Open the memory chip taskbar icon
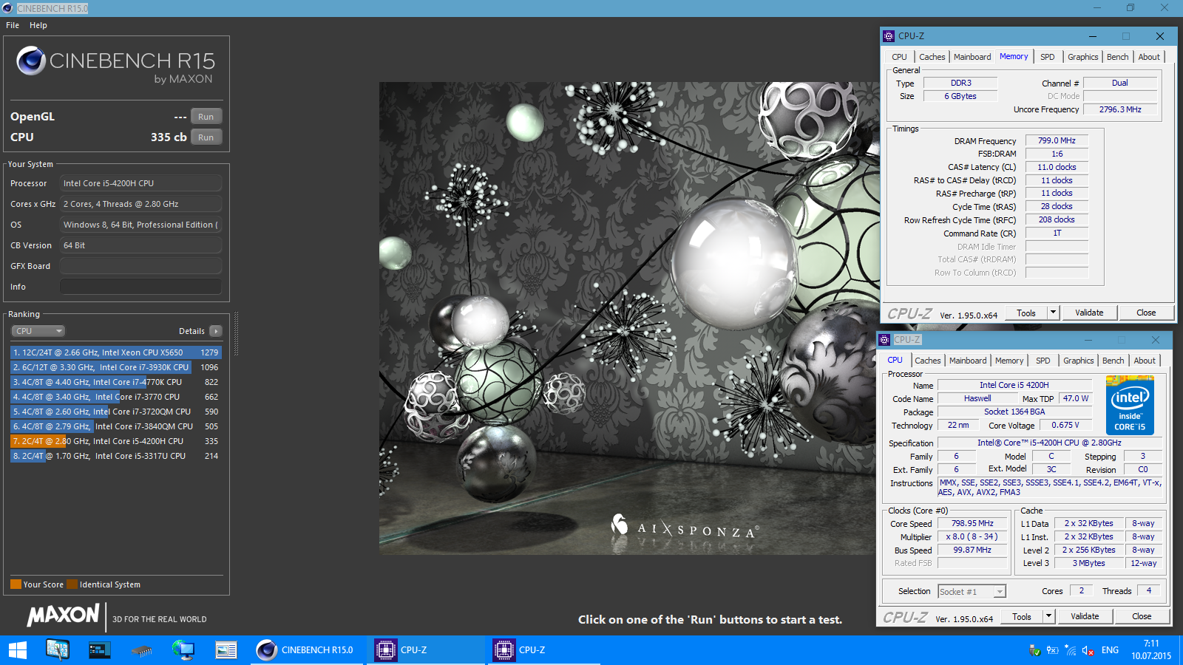Image resolution: width=1183 pixels, height=665 pixels. click(141, 651)
